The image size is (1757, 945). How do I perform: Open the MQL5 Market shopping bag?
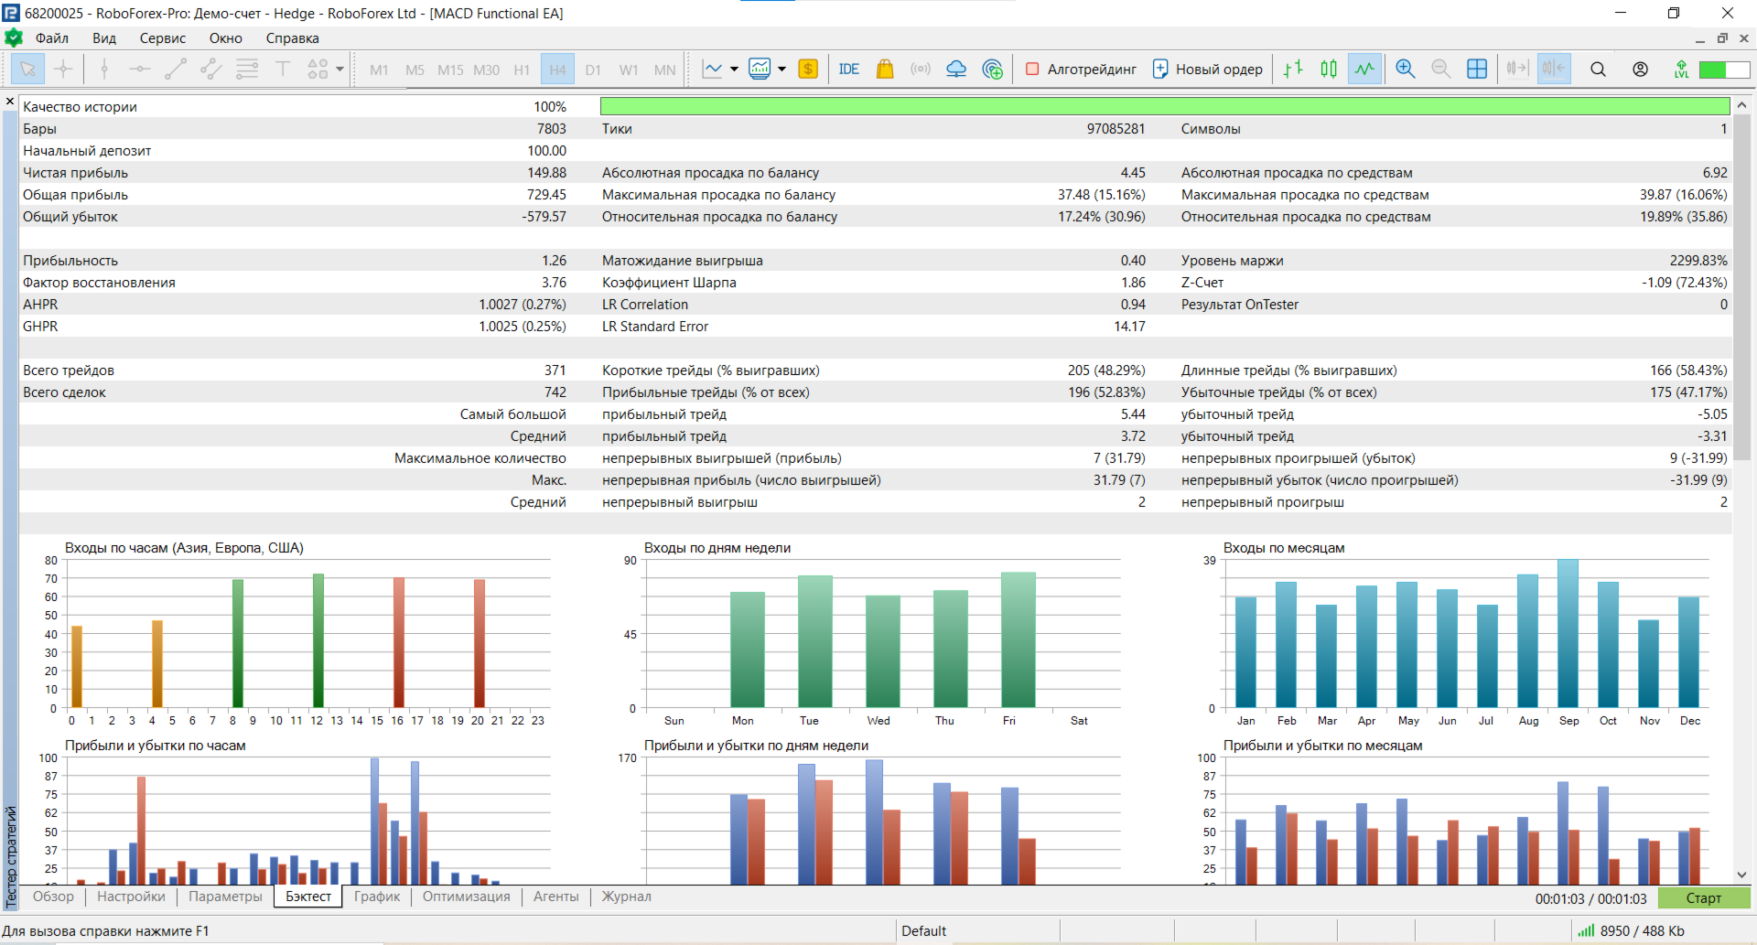[x=884, y=70]
